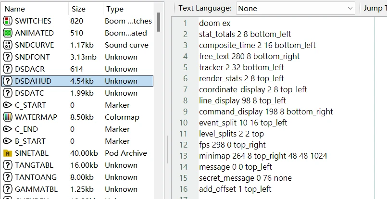
Task: Click line 13 minimap text in editor
Action: tap(263, 156)
